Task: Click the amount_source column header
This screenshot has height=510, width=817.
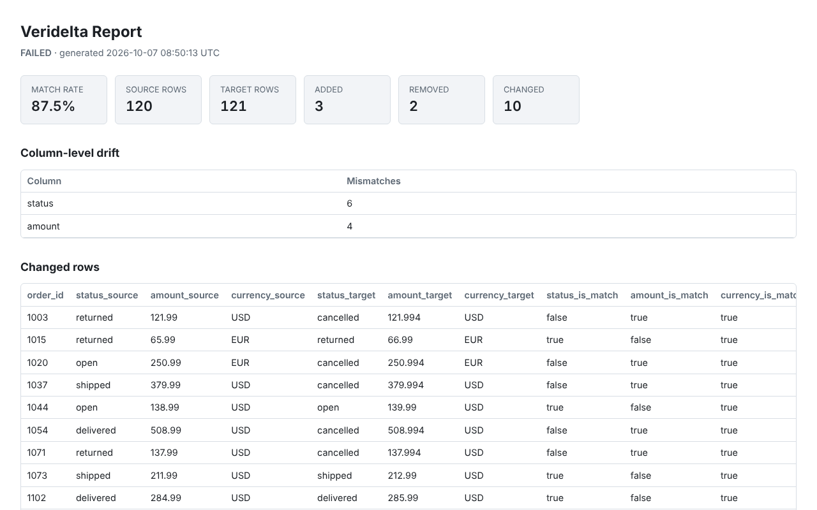Action: [x=184, y=295]
